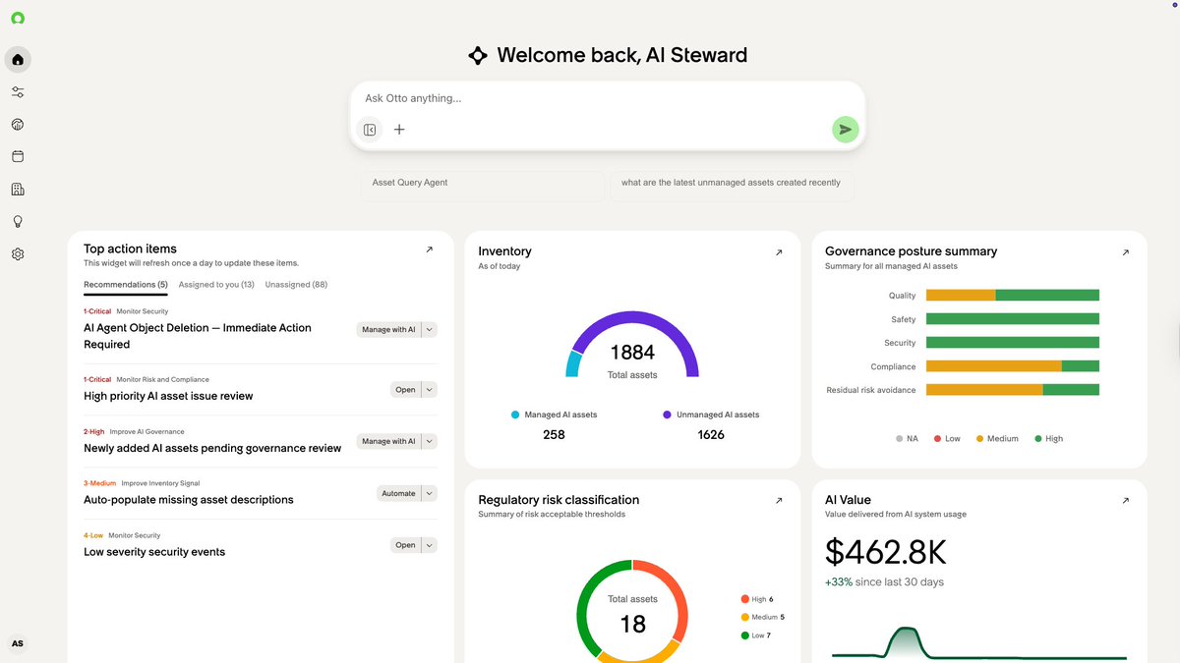Click the 1884 Total assets gauge

tap(632, 346)
